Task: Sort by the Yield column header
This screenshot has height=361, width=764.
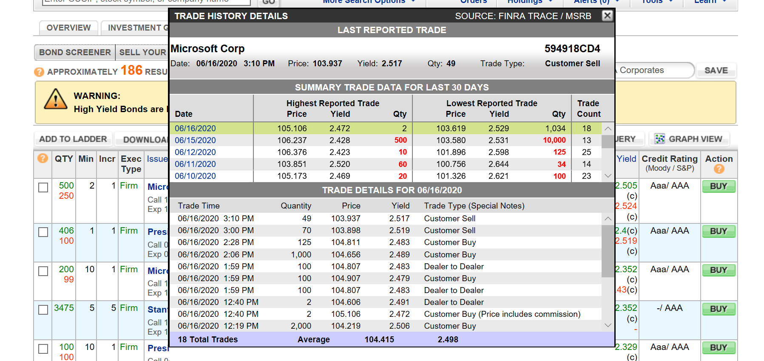Action: [626, 159]
